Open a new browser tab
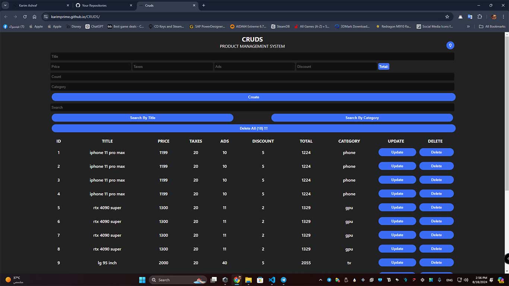The width and height of the screenshot is (509, 286). point(203,6)
